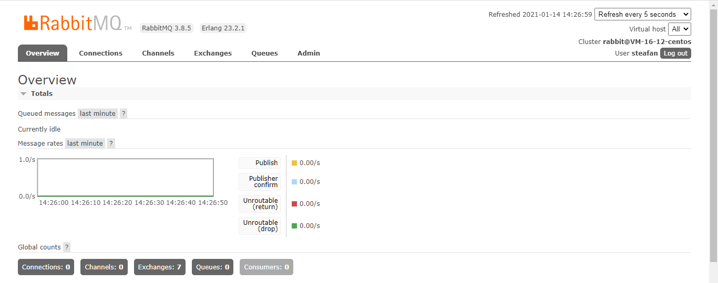Click the Currently idle status text
Screen dimensions: 718x283
pyautogui.click(x=39, y=129)
